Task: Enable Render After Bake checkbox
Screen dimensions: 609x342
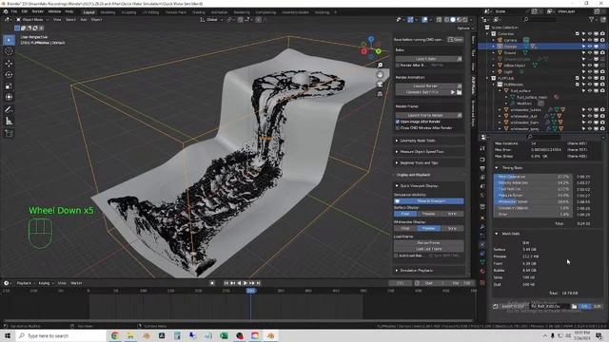Action: (398, 66)
